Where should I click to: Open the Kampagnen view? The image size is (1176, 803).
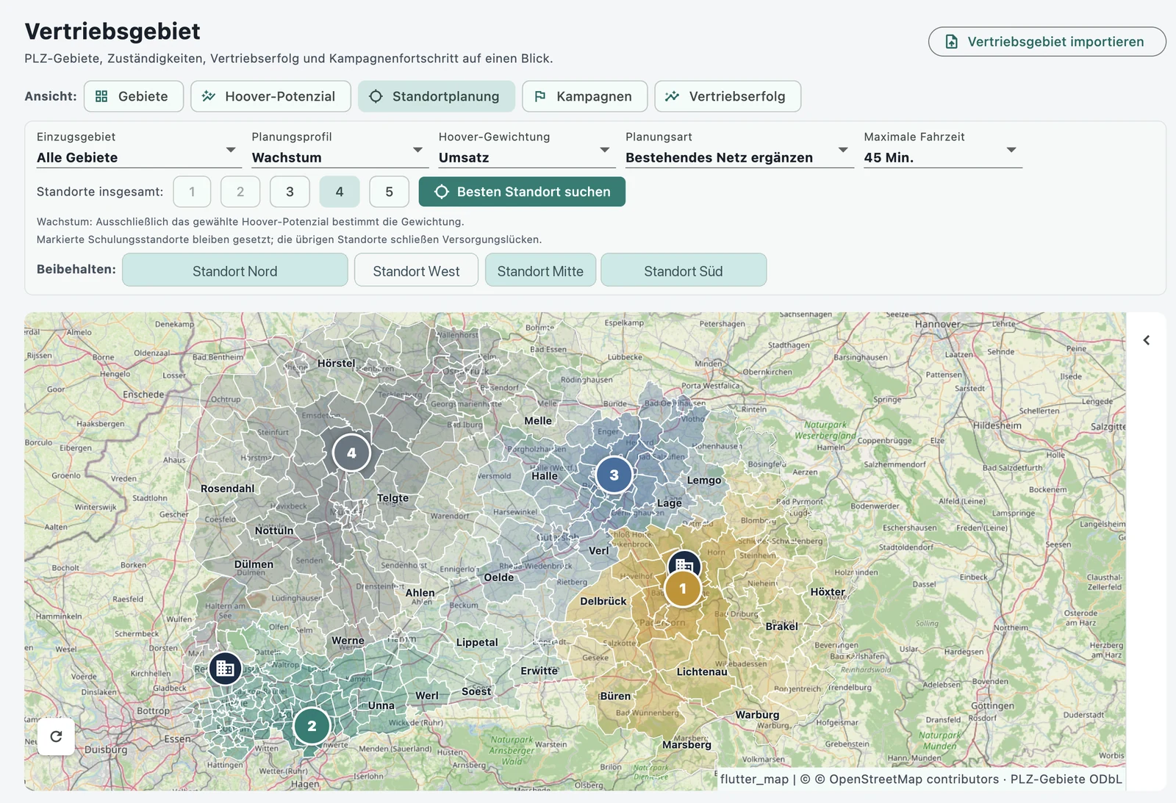(x=585, y=96)
